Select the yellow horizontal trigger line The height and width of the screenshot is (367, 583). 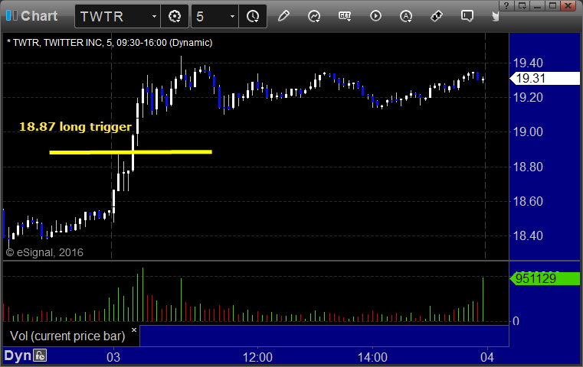click(130, 152)
